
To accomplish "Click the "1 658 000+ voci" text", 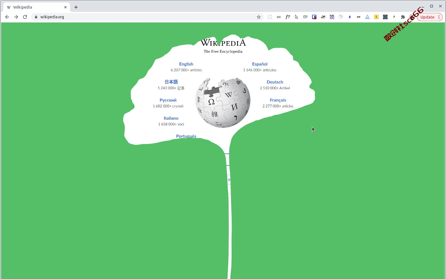I will (171, 124).
